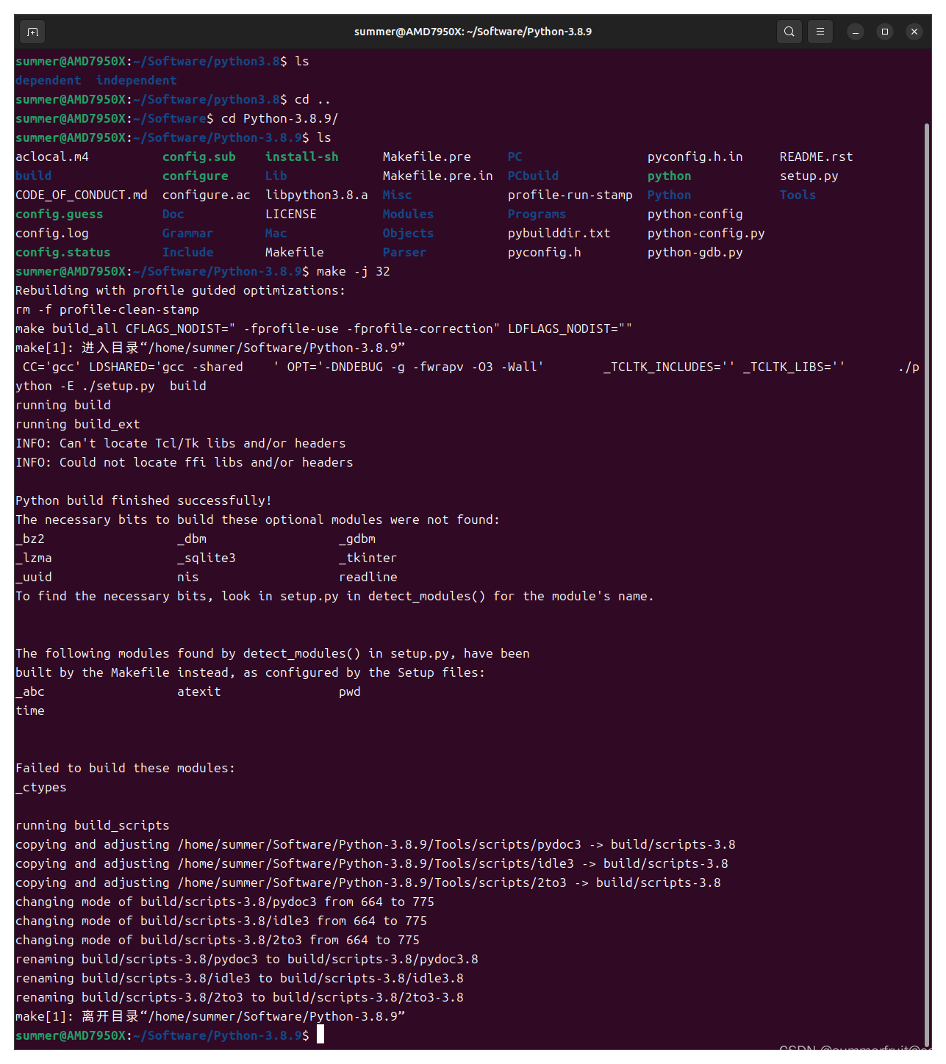Screen dimensions: 946x1064
Task: Open the hamburger menu
Action: pos(820,32)
